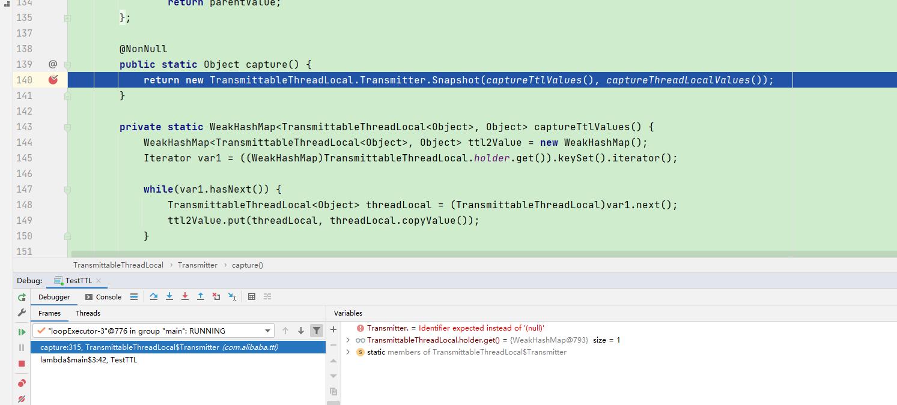Expand static members of TransmittableThreadLocal$Transmitter
This screenshot has height=405, width=897.
(348, 352)
